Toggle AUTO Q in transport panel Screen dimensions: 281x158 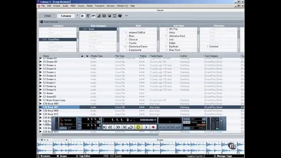tap(63, 128)
